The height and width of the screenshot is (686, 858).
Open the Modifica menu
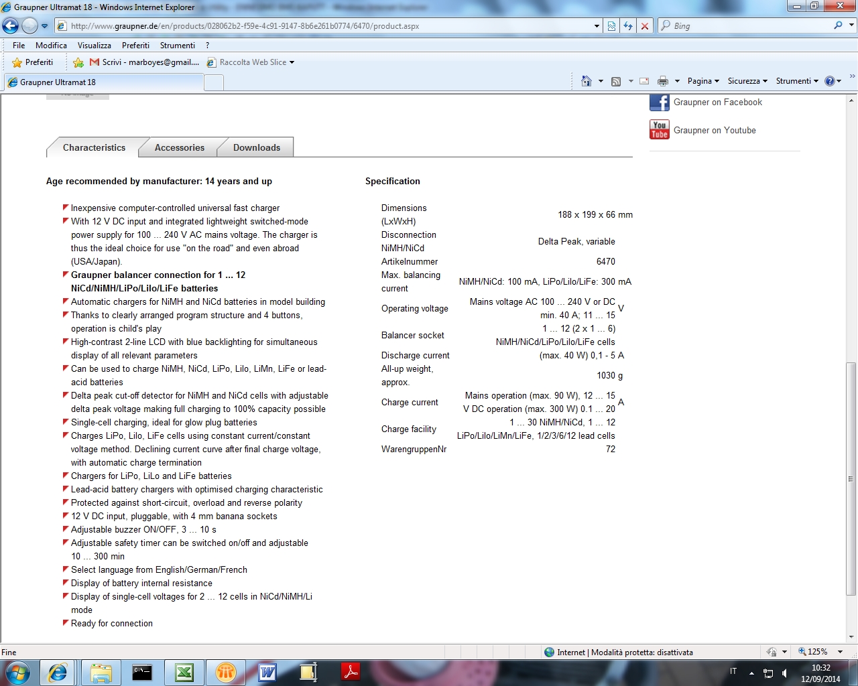coord(51,46)
